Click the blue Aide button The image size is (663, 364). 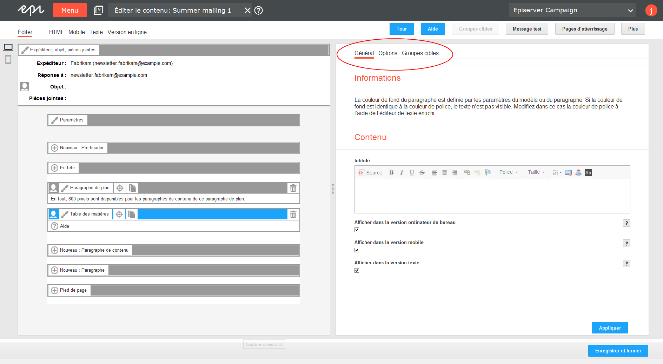pos(433,29)
